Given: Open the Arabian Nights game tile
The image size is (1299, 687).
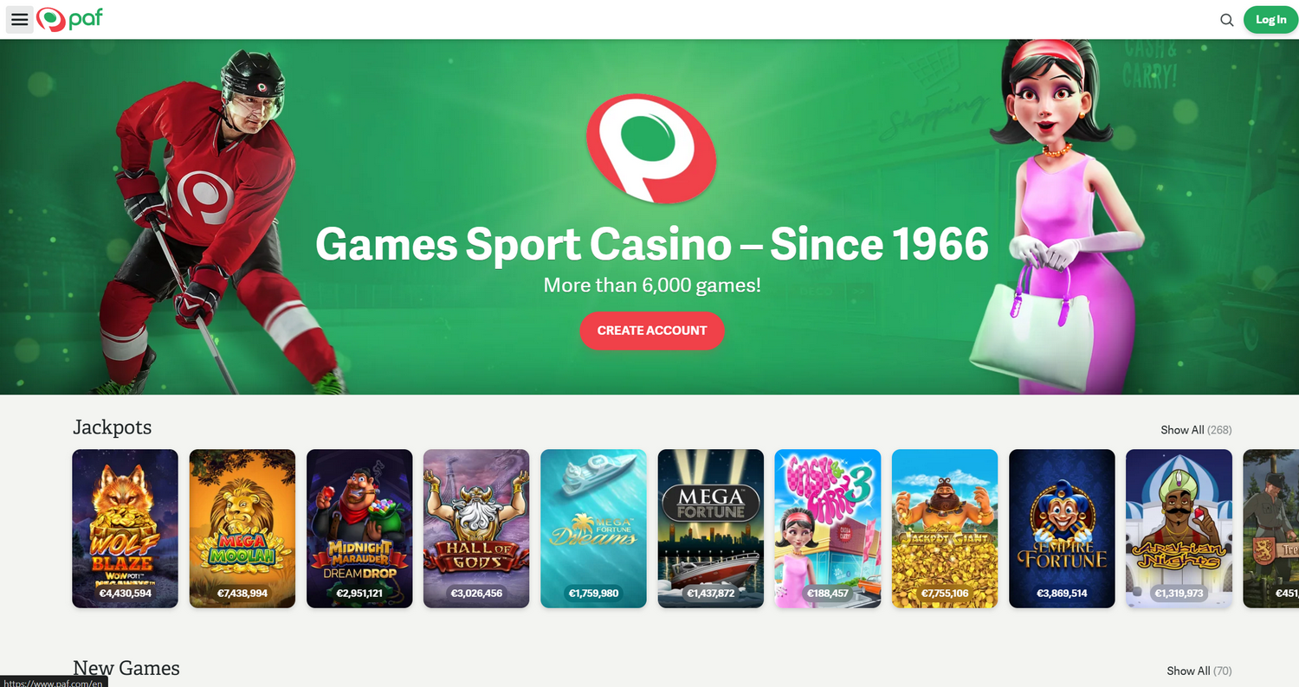Looking at the screenshot, I should (x=1179, y=529).
